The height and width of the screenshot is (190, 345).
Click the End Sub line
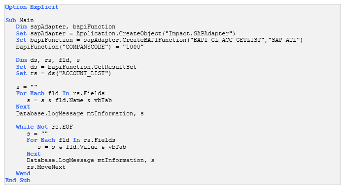point(18,180)
